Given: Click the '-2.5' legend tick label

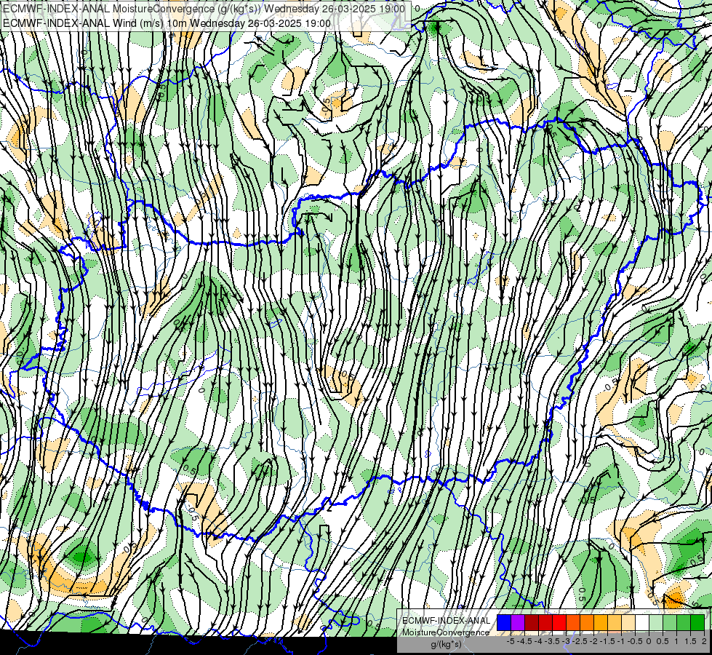Looking at the screenshot, I should tap(580, 641).
